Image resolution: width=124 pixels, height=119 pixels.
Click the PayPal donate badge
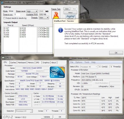(x=70, y=16)
